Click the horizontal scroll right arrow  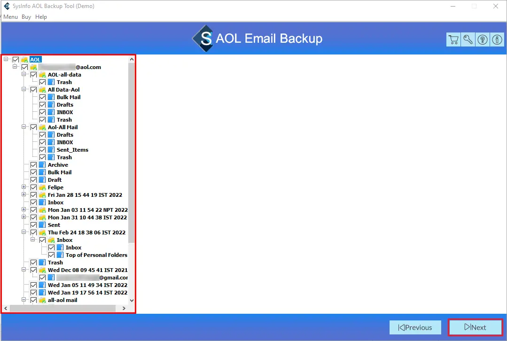[124, 308]
